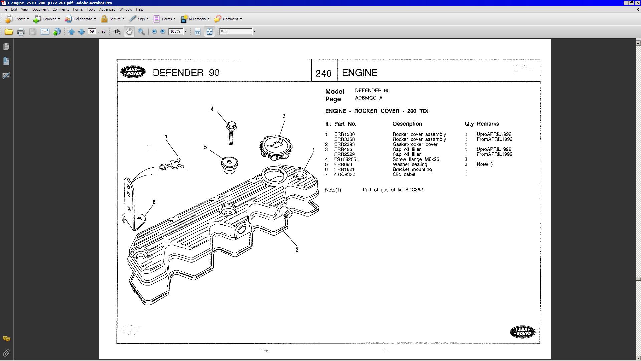Activate the Select tool cursor icon

117,32
